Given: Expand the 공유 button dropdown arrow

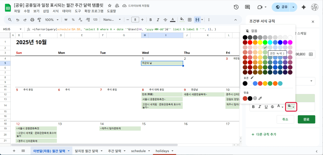Looking at the screenshot, I should [294, 7].
